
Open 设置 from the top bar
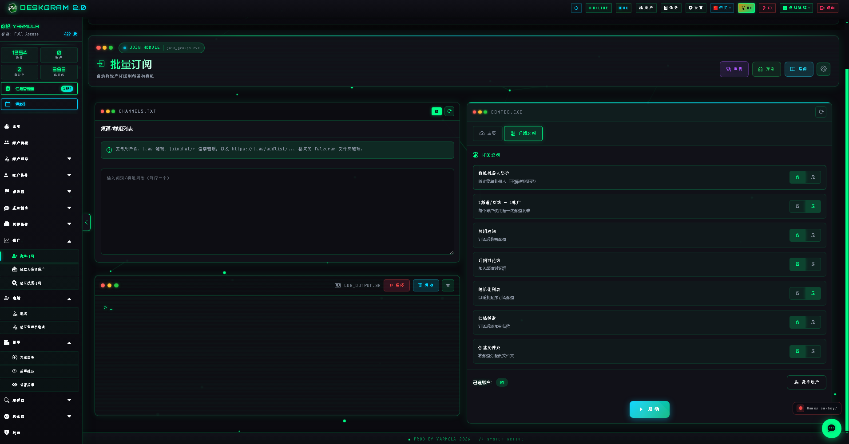(x=696, y=8)
